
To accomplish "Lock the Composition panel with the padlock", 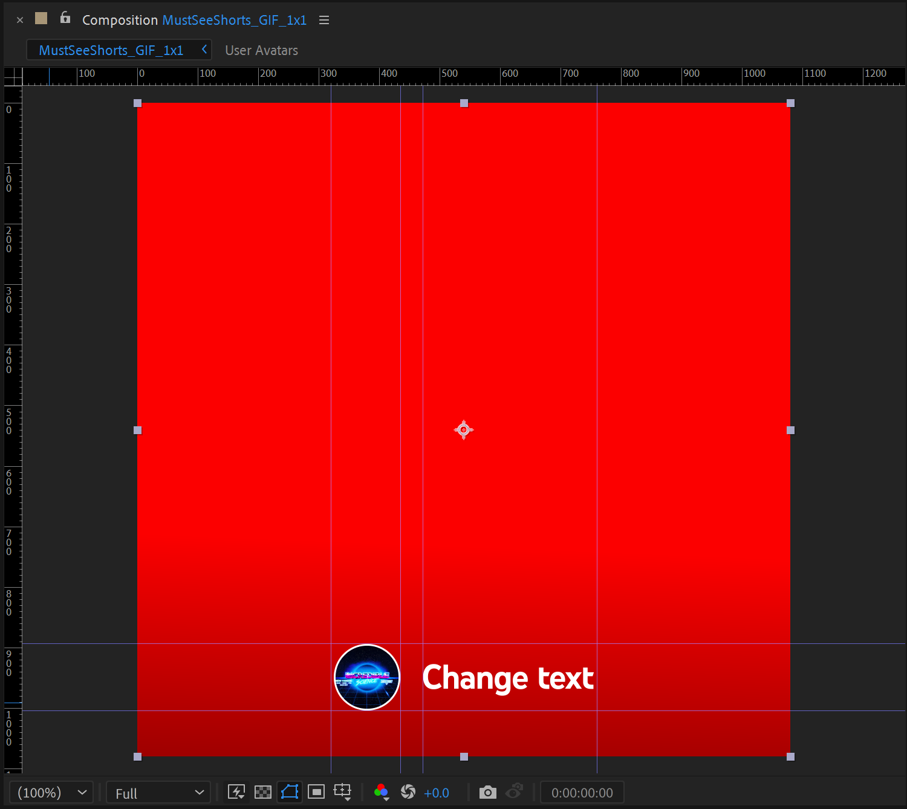I will coord(65,18).
